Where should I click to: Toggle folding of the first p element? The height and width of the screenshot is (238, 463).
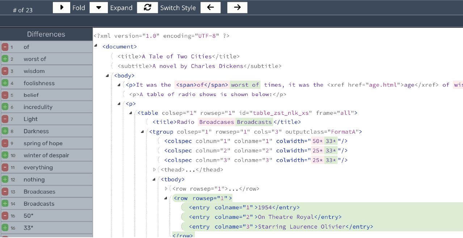(119, 85)
